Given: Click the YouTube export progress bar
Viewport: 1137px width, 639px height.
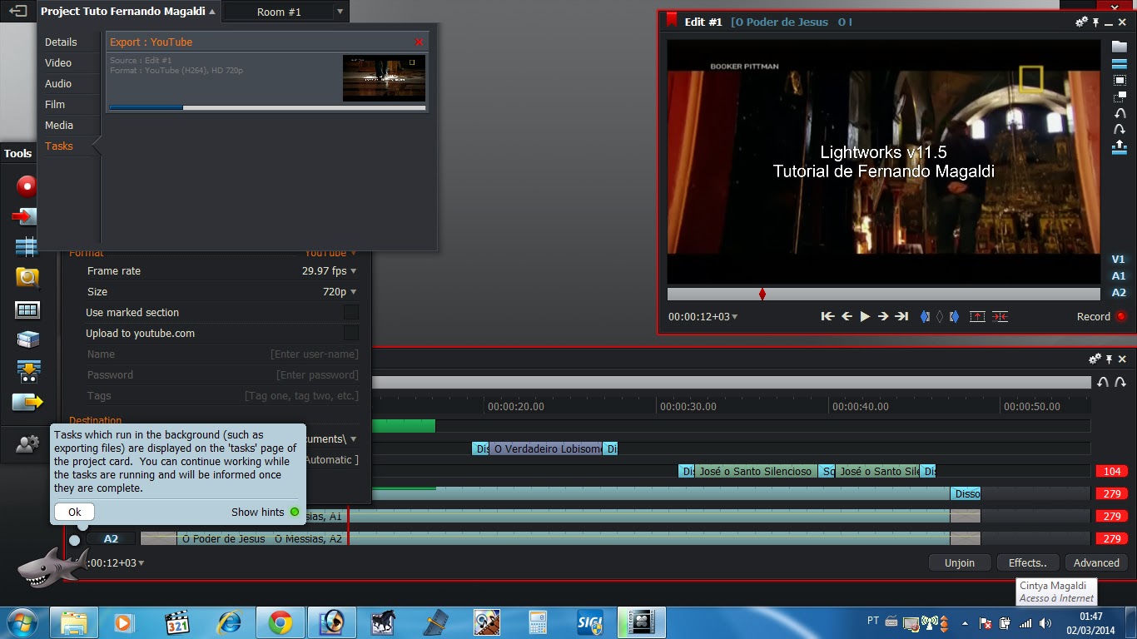Looking at the screenshot, I should (x=267, y=107).
